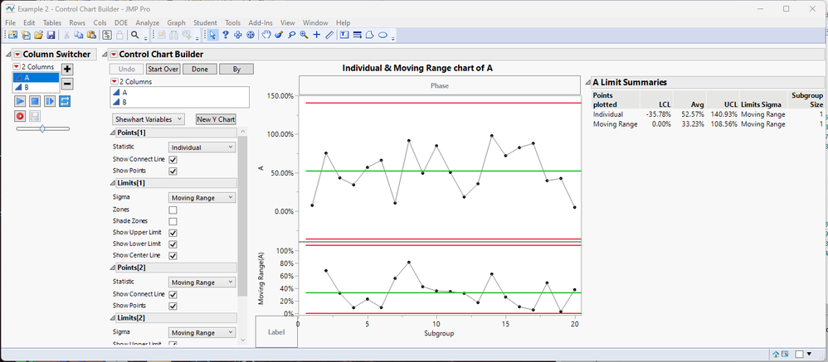Open the Points[1] Statistic Individual dropdown
Screen dimensions: 828x362
(202, 147)
